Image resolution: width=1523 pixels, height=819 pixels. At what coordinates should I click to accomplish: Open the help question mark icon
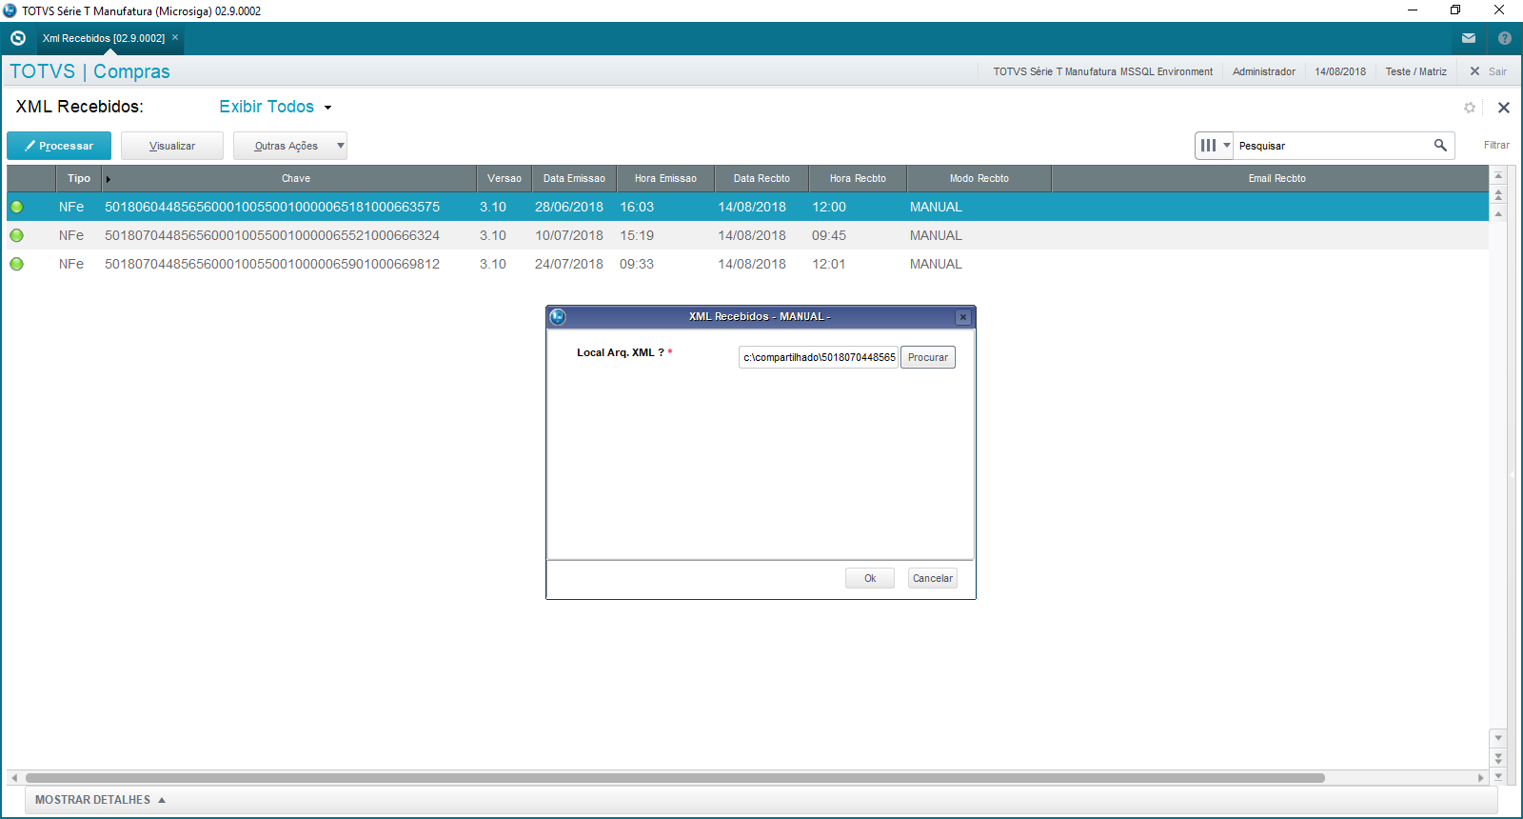pos(1504,38)
